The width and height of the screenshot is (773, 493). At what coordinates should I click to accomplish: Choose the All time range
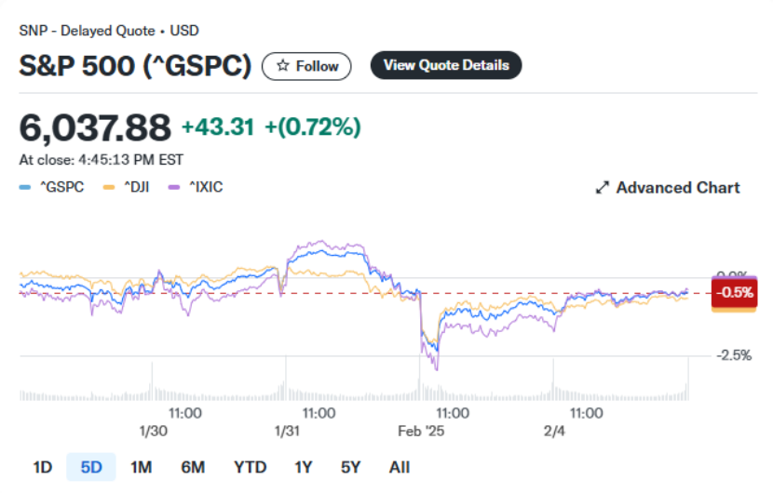point(399,467)
